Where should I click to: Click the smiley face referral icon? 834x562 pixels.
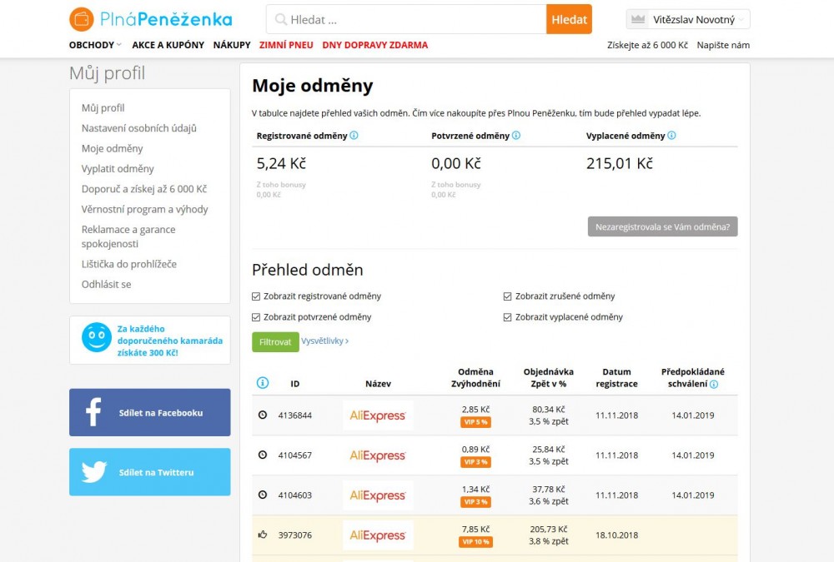[x=96, y=337]
